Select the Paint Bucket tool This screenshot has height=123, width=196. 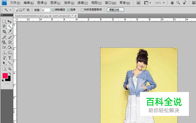pos(10,47)
